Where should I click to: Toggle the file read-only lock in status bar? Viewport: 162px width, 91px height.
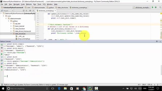[x=155, y=85]
